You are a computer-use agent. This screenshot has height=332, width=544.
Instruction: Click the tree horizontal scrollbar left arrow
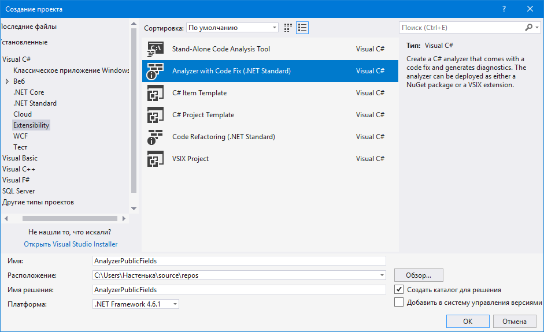point(6,219)
